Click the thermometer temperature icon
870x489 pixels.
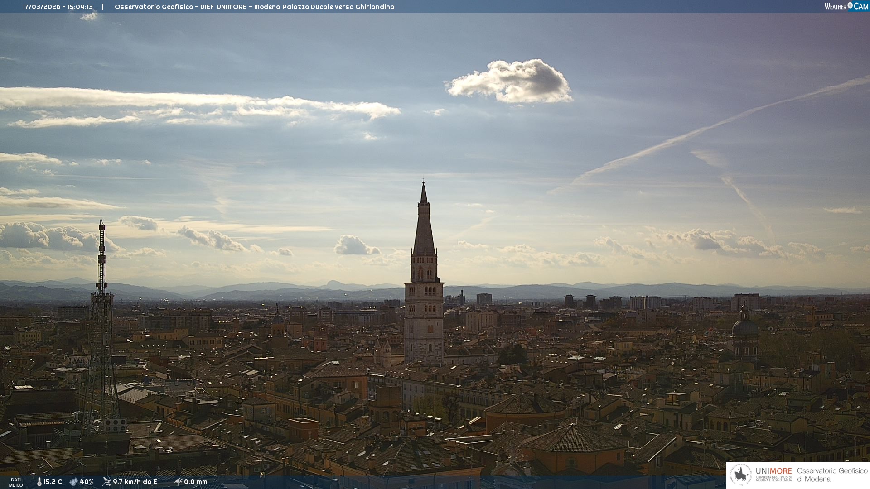click(39, 482)
